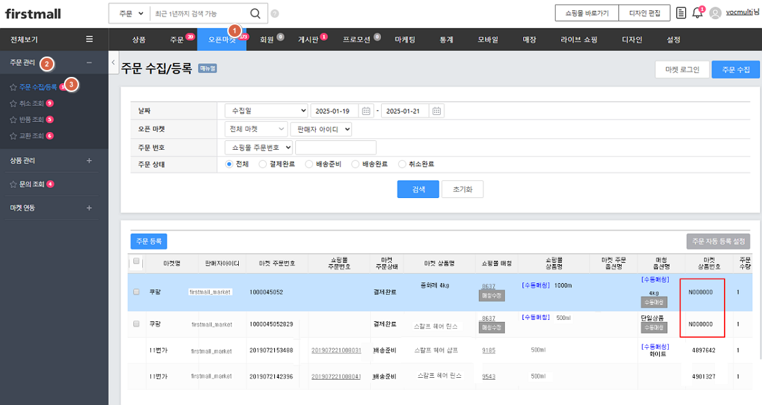Select the 배송준비 order status radio

point(309,164)
